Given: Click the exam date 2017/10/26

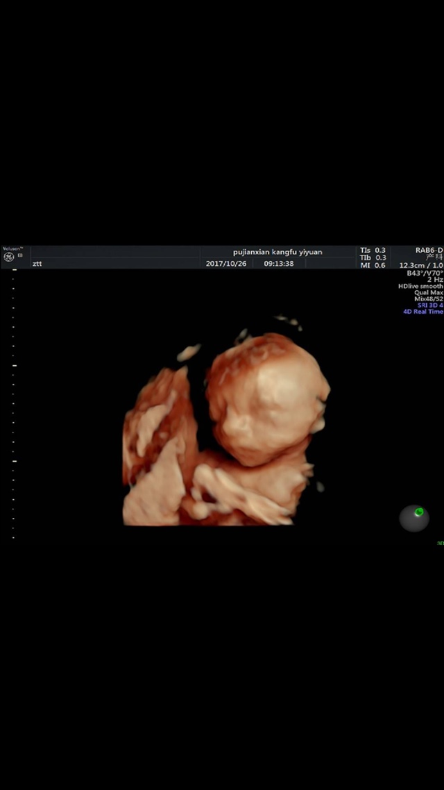Looking at the screenshot, I should pos(223,264).
